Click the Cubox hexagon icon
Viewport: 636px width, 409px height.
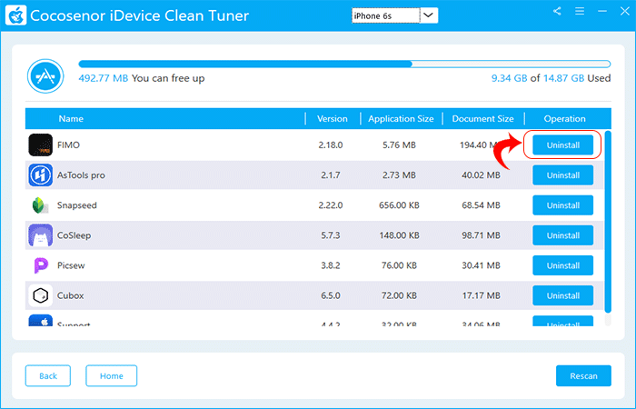click(x=41, y=295)
